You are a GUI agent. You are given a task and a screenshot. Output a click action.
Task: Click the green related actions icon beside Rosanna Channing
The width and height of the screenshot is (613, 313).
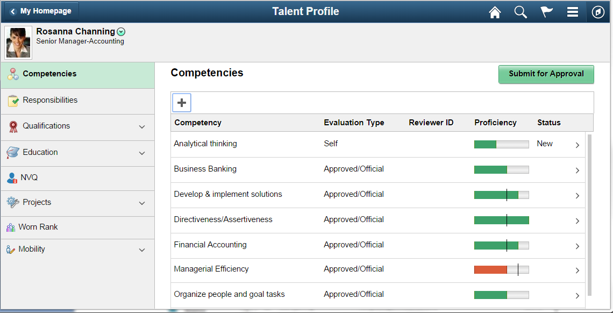tap(121, 32)
